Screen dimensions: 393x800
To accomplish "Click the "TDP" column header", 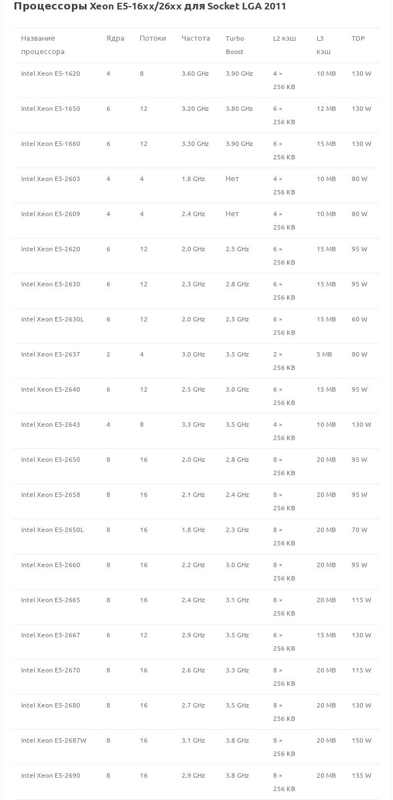I will [358, 38].
